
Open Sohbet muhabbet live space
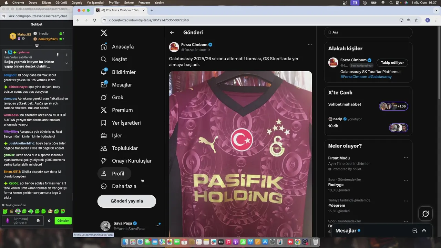pos(368,106)
